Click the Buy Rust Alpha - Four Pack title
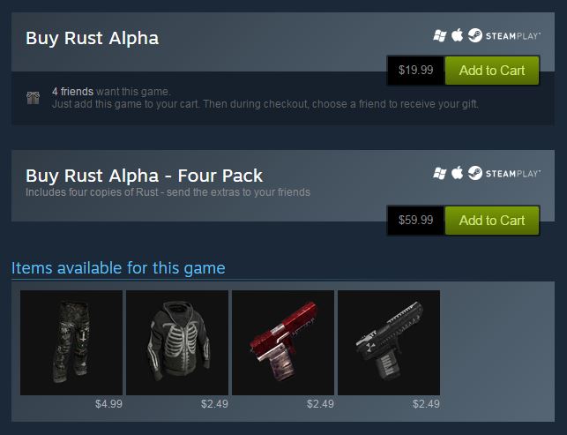 144,176
